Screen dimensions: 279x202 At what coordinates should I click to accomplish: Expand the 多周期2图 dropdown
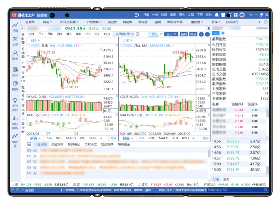pos(125,34)
